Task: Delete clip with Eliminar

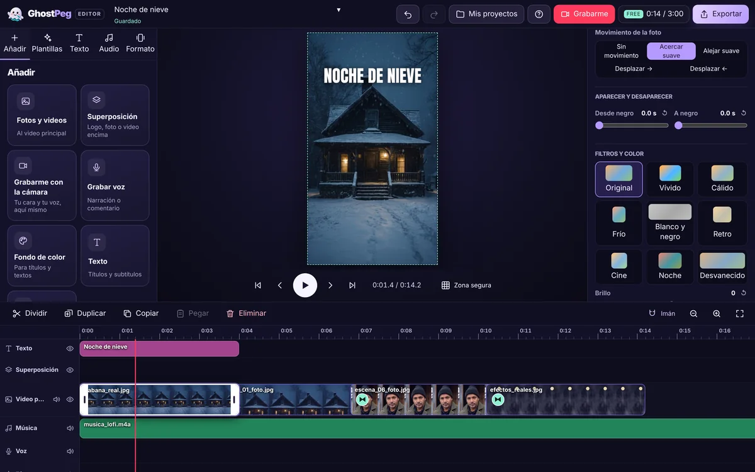Action: [246, 313]
